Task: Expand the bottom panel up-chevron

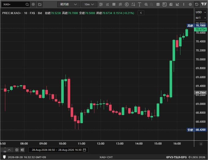Action: (9, 150)
